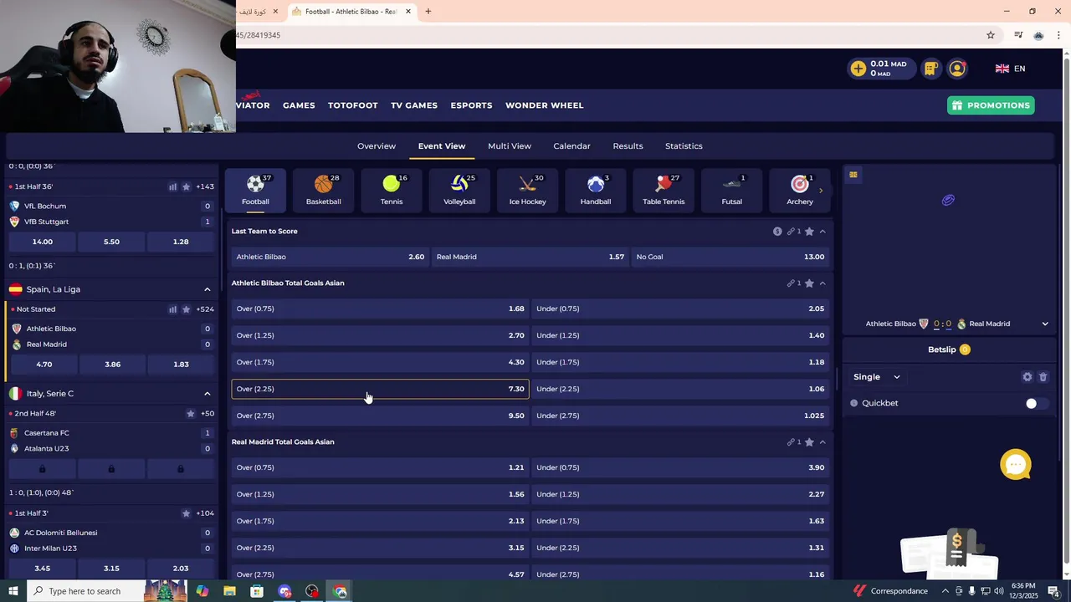Open the TV GAMES menu
Screen dimensions: 1071x602
pos(414,105)
